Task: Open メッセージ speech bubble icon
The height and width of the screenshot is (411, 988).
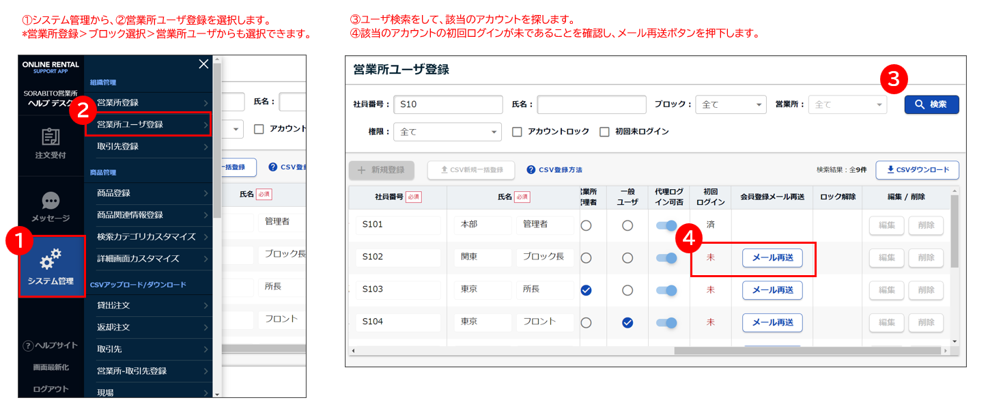Action: point(51,201)
